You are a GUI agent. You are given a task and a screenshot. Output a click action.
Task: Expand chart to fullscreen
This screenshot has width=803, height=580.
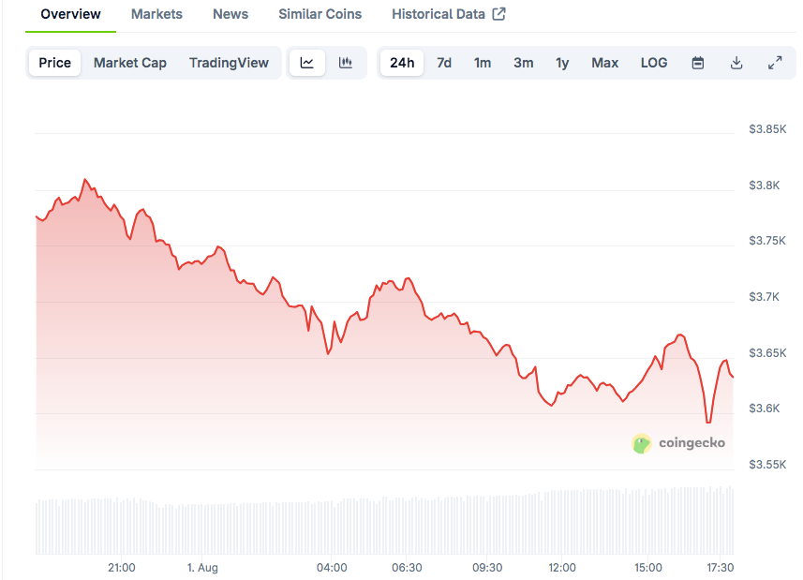(x=775, y=63)
